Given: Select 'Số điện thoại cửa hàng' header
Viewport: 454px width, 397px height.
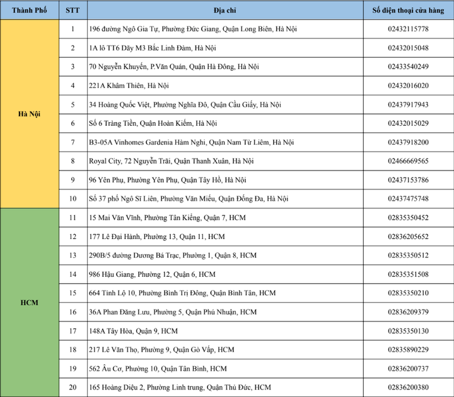Looking at the screenshot, I should tap(409, 10).
